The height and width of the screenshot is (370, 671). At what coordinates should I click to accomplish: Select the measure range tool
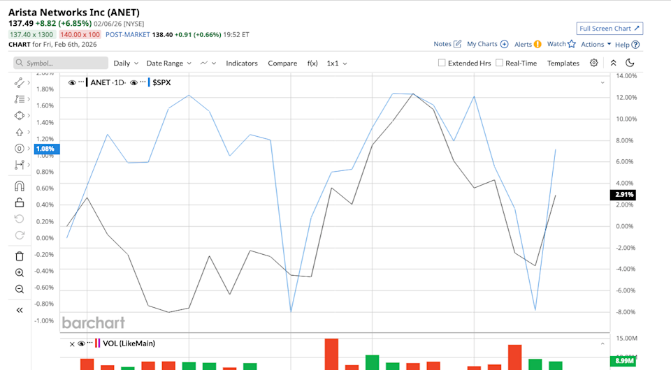coord(20,165)
